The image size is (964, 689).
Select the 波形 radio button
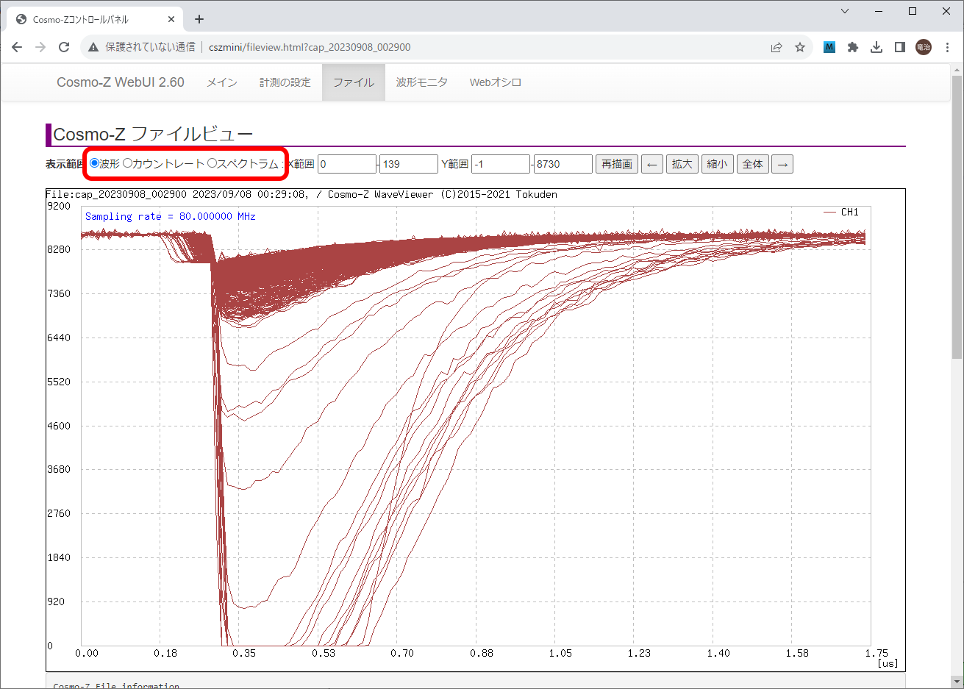[x=95, y=163]
